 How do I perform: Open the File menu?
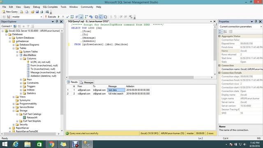[x=4, y=7]
